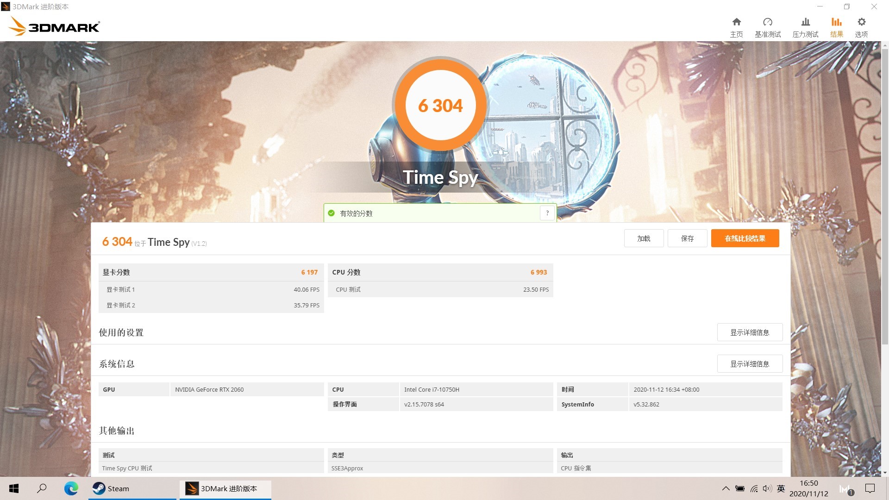Click the 2020-11-12 16:34 +08:00 timestamp

[666, 390]
